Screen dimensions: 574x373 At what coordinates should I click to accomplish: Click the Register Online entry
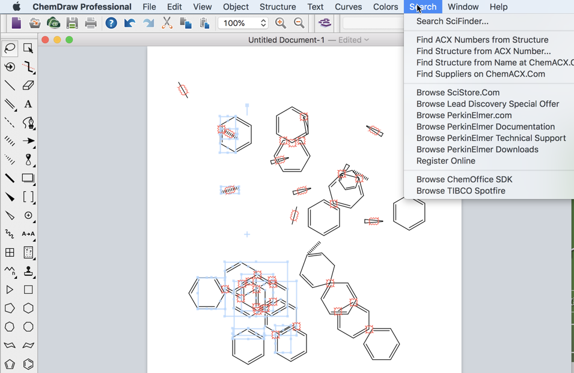click(445, 161)
